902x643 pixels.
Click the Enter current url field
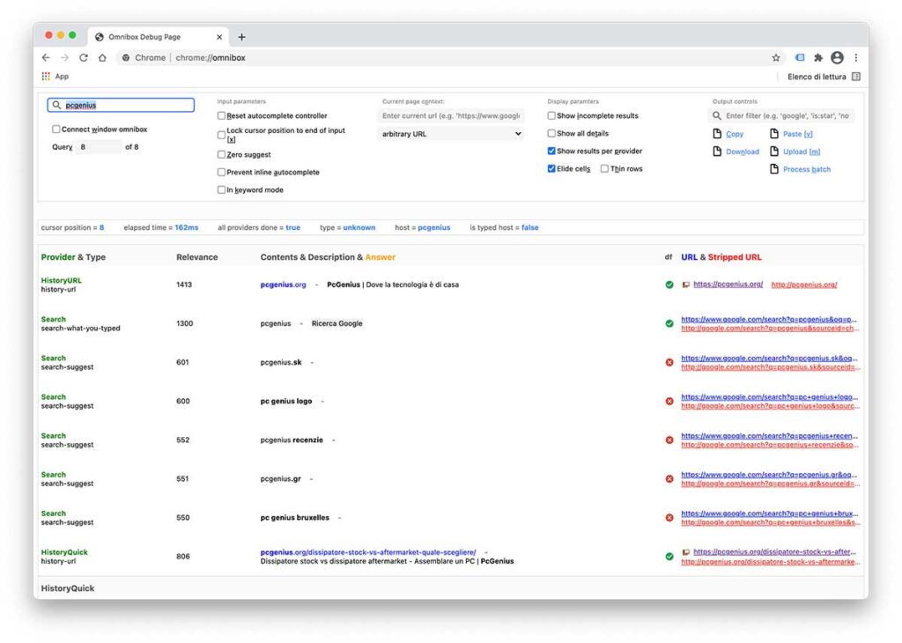(x=451, y=115)
